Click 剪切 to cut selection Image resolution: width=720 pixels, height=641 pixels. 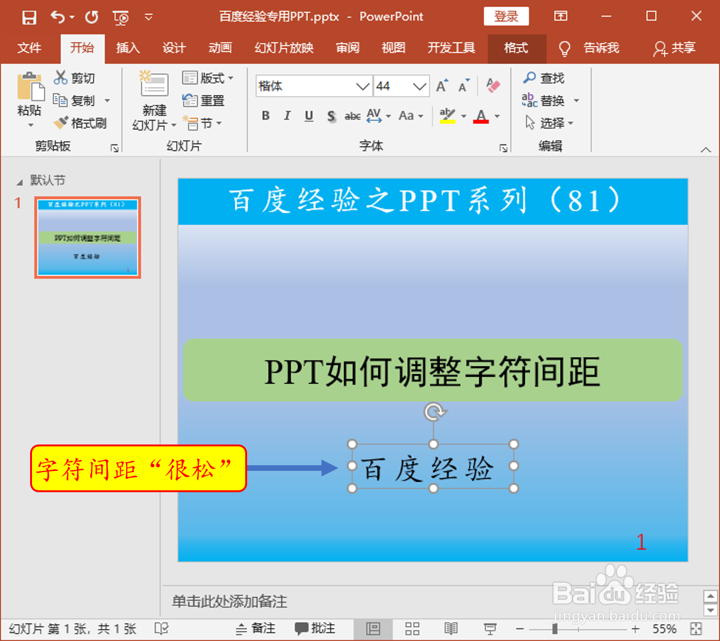click(75, 78)
